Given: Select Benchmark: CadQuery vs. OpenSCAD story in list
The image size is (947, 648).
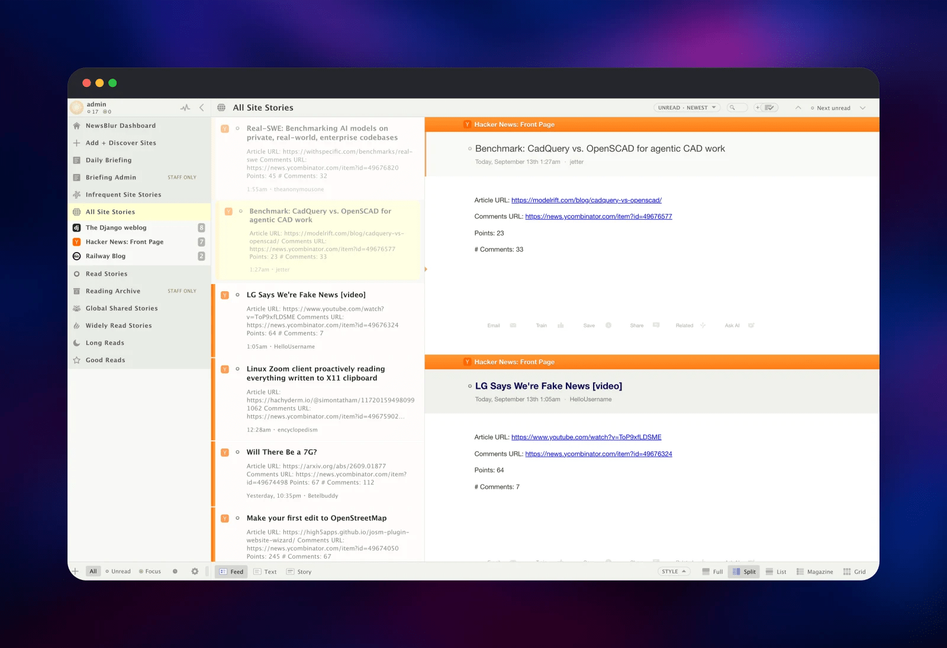Looking at the screenshot, I should tap(318, 240).
